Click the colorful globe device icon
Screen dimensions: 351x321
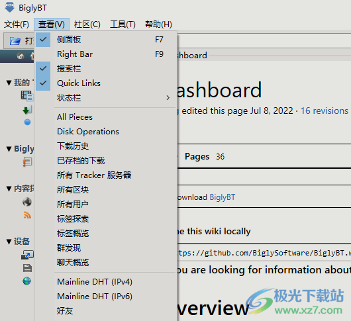point(27,281)
